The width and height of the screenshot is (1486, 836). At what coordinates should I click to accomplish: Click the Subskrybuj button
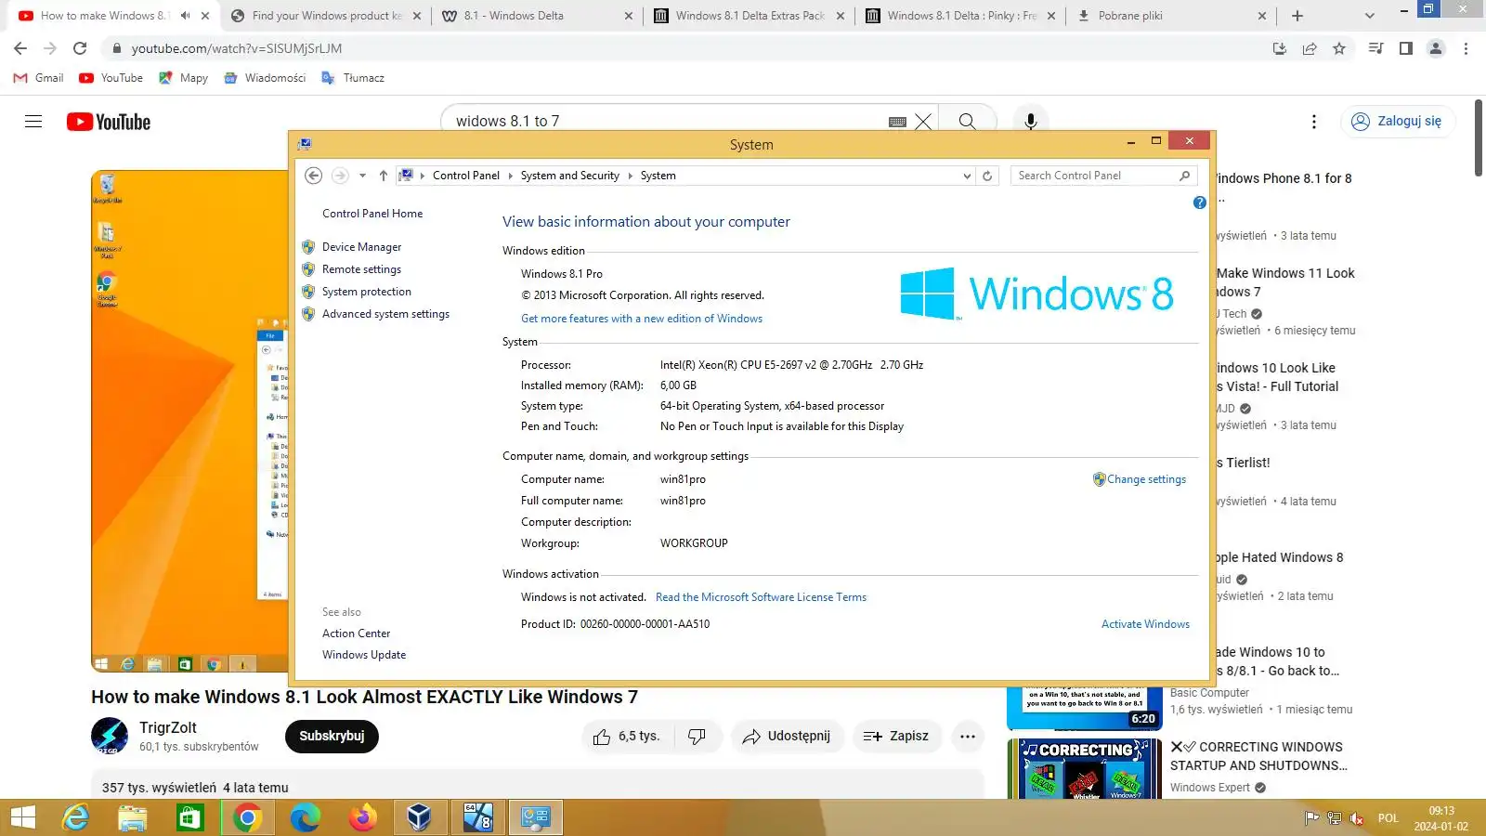[x=332, y=737]
